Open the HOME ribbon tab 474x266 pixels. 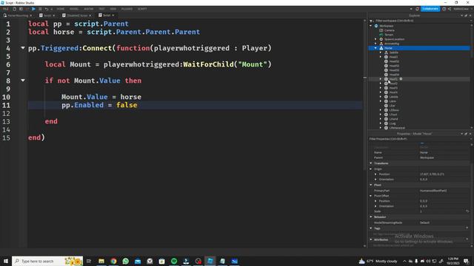coord(61,9)
